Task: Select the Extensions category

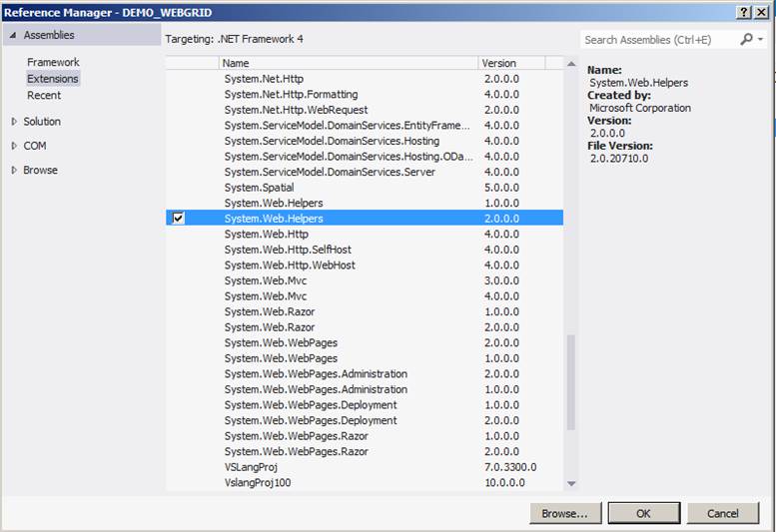Action: [x=53, y=79]
